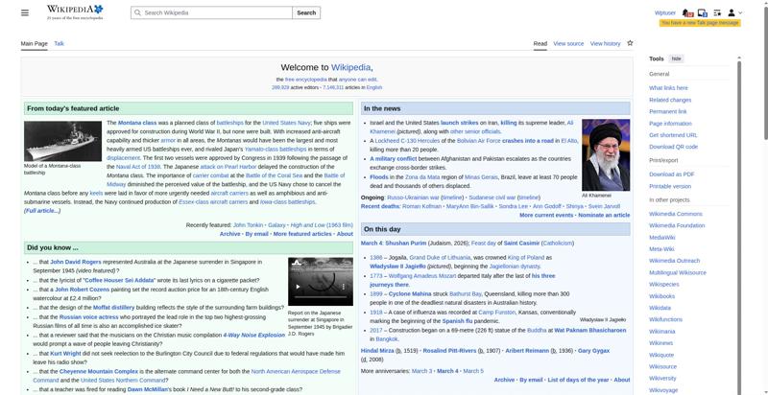
Task: Select the View source tab
Action: point(568,43)
